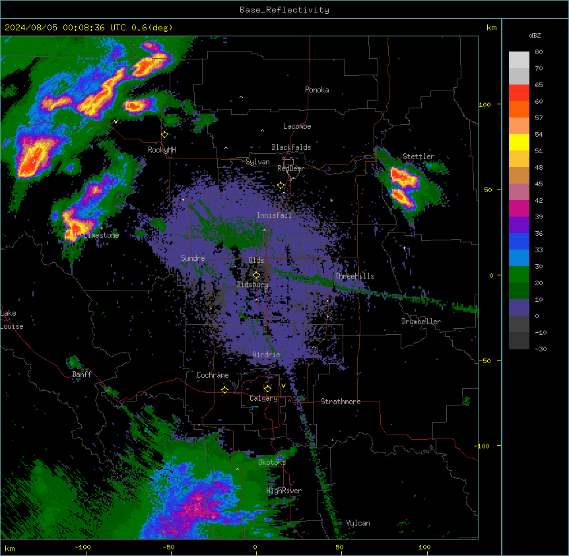The width and height of the screenshot is (569, 556).
Task: Pick the blue swatch between 36 and 33 dBZ
Action: (x=519, y=242)
